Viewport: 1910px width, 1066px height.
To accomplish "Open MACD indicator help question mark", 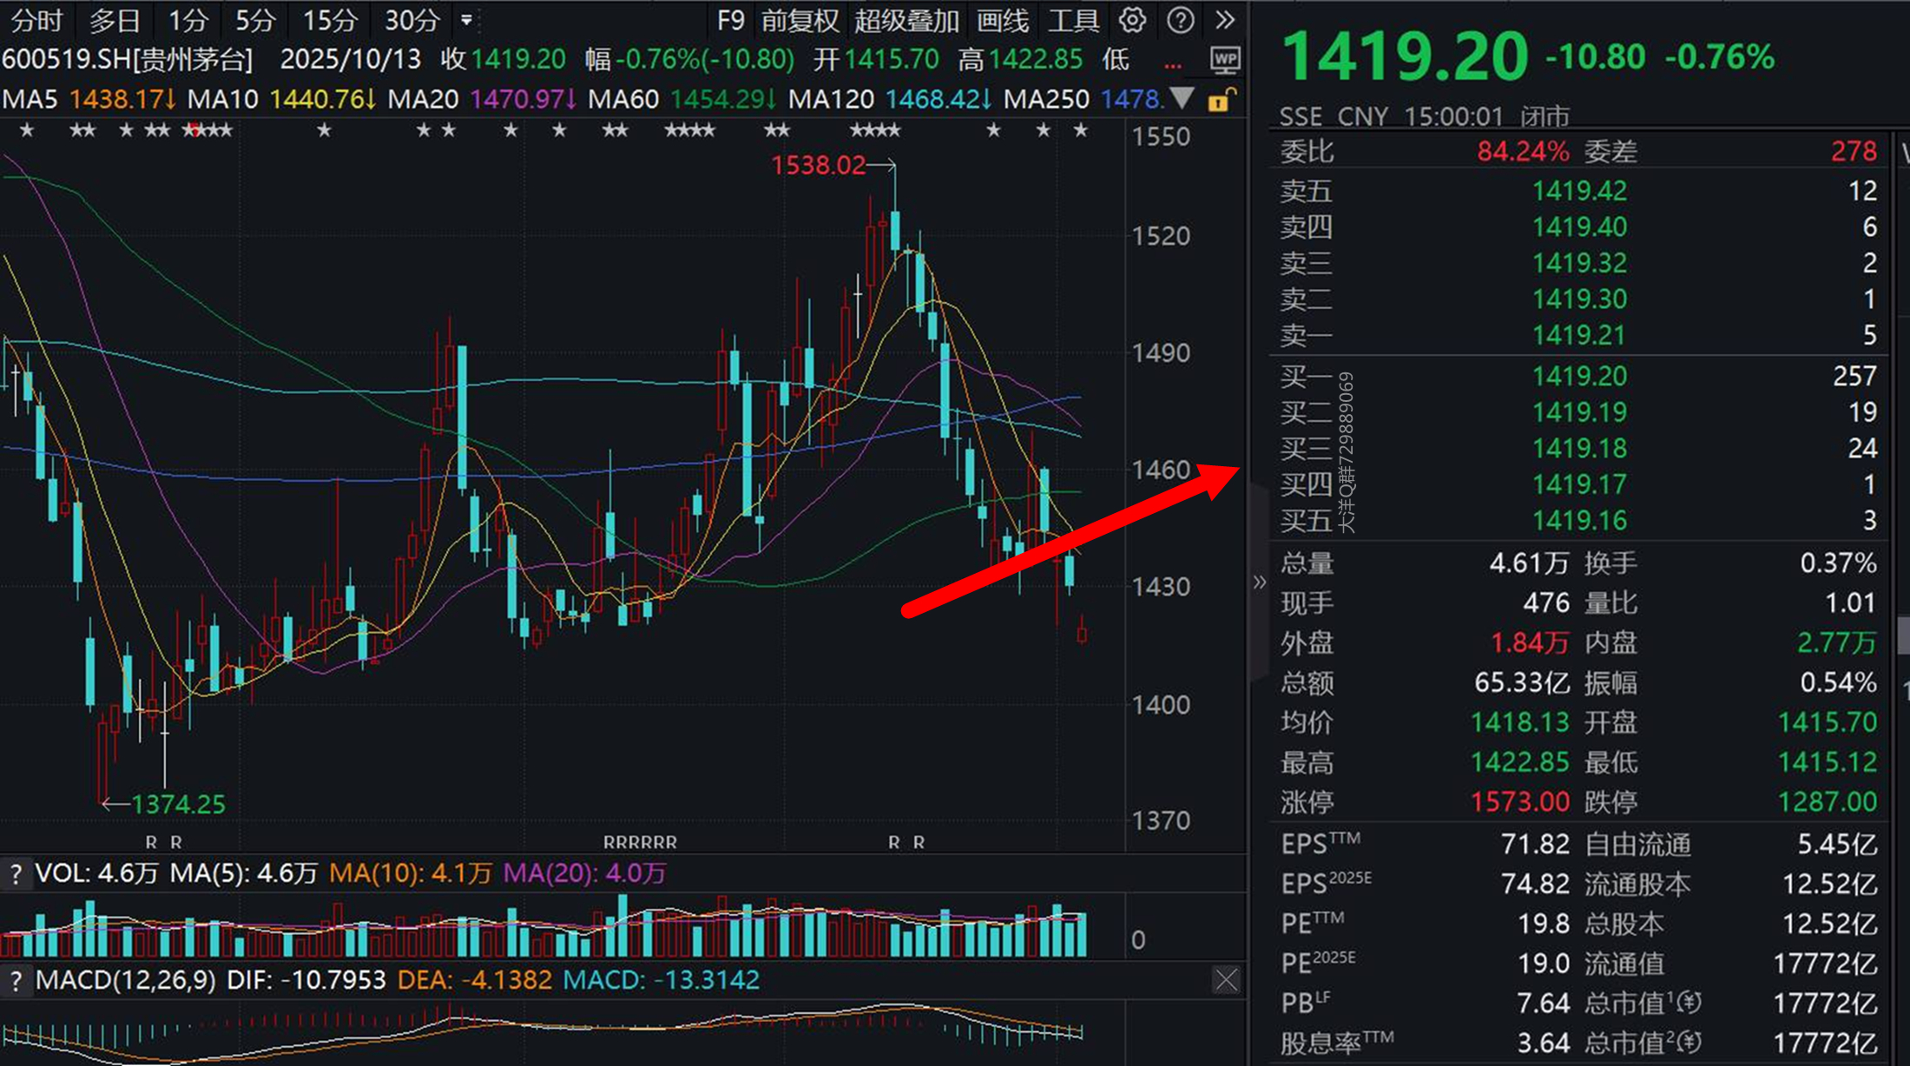I will 16,981.
